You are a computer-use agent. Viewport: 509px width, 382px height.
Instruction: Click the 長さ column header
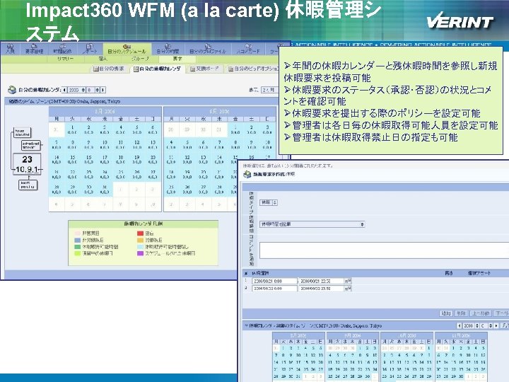(x=449, y=274)
